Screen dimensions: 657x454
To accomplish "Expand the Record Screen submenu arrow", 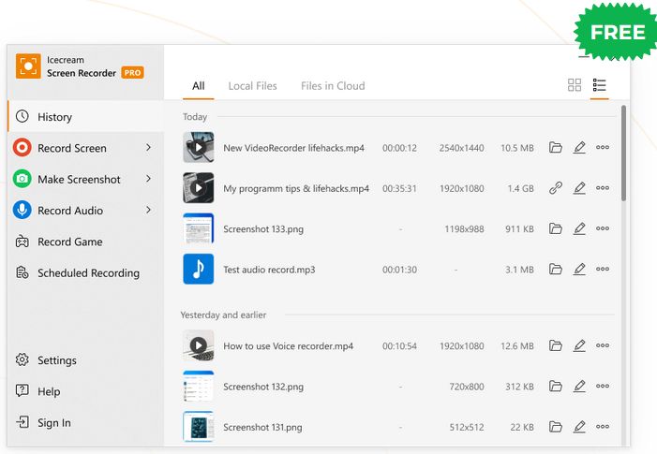I will coord(148,148).
